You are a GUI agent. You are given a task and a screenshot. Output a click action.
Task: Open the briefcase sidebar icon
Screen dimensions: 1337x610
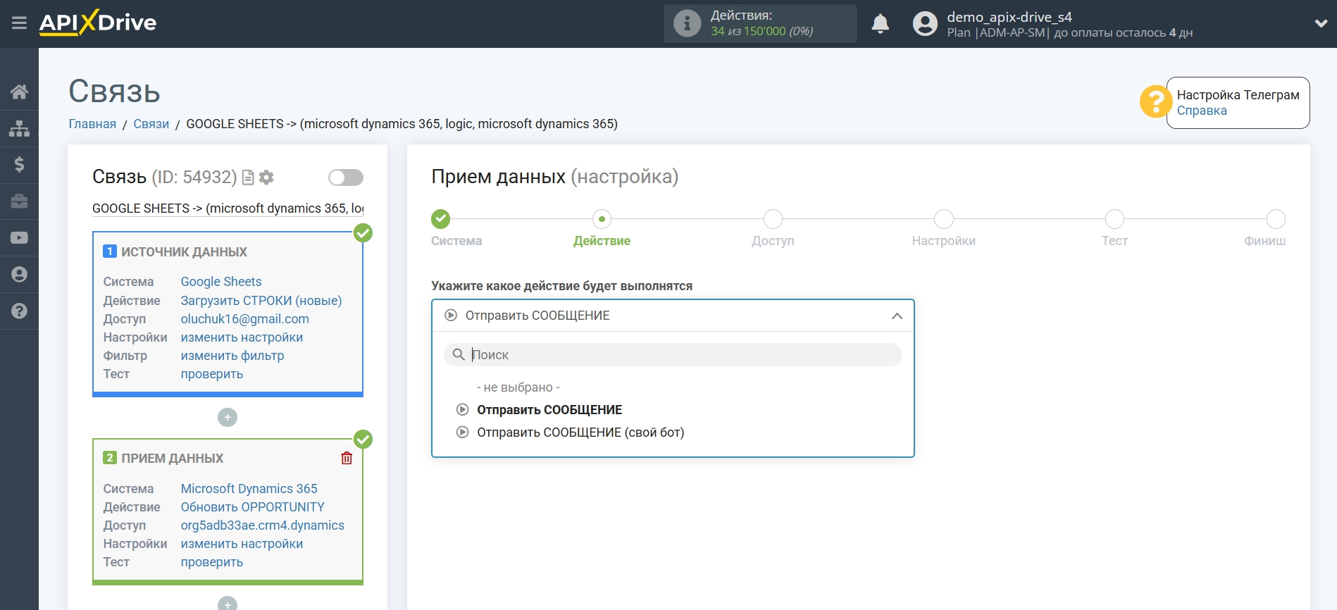pos(19,201)
